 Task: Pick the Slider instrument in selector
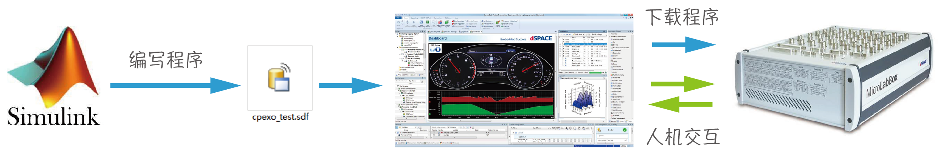tap(614, 94)
